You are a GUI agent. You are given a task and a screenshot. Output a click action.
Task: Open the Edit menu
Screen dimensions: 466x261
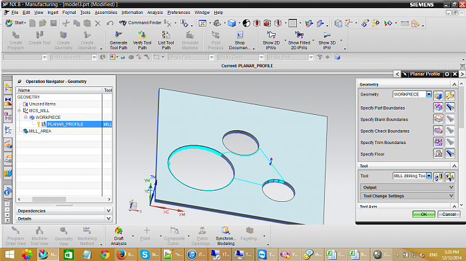coord(27,13)
